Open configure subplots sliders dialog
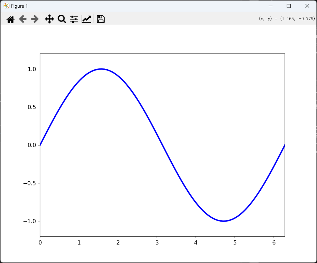The image size is (317, 263). tap(74, 19)
